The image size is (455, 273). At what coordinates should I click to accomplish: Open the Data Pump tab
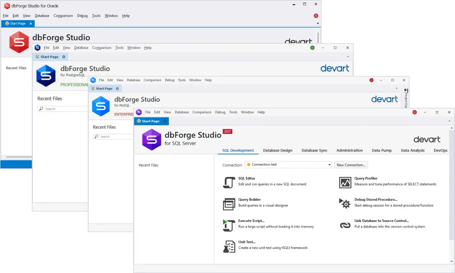pos(382,150)
